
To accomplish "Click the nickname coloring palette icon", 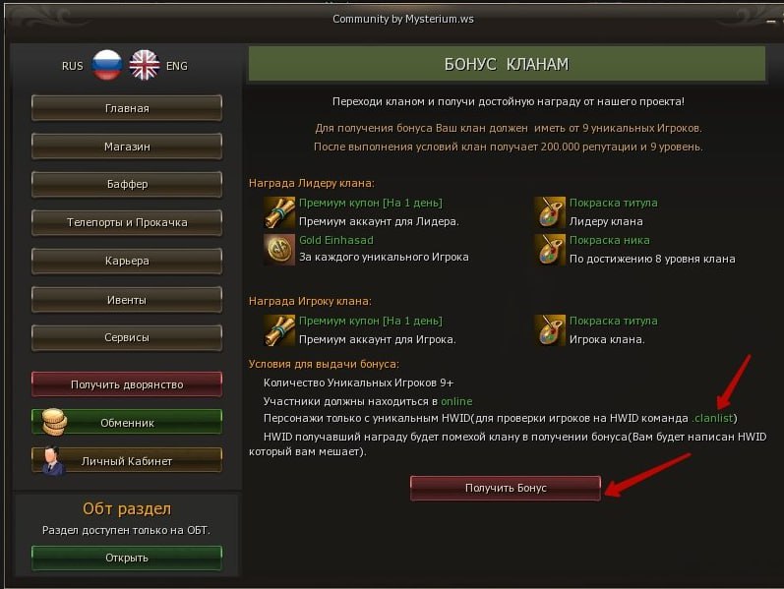I will coord(550,250).
